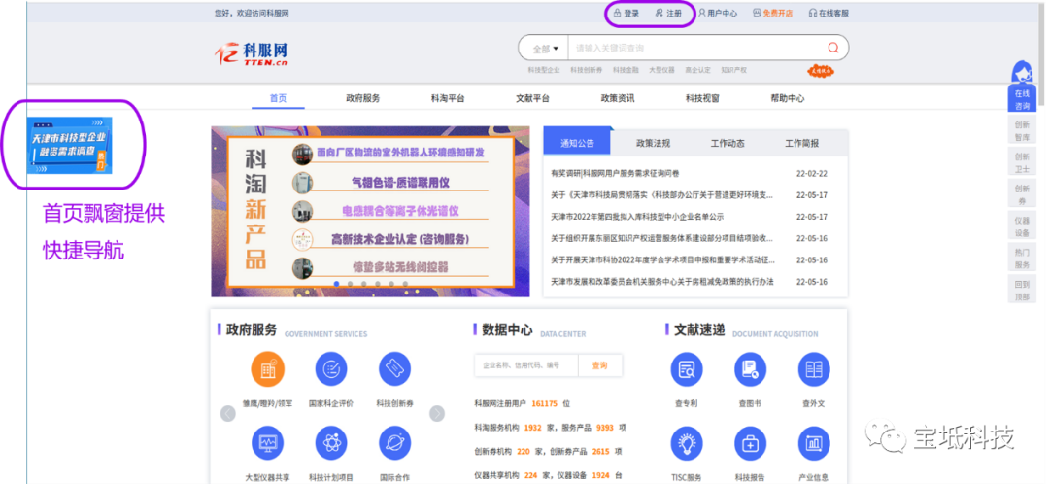This screenshot has width=1049, height=484.
Task: Open notice 天津市发展和改革委员会机关服务中心关于房租减免
Action: [x=662, y=282]
